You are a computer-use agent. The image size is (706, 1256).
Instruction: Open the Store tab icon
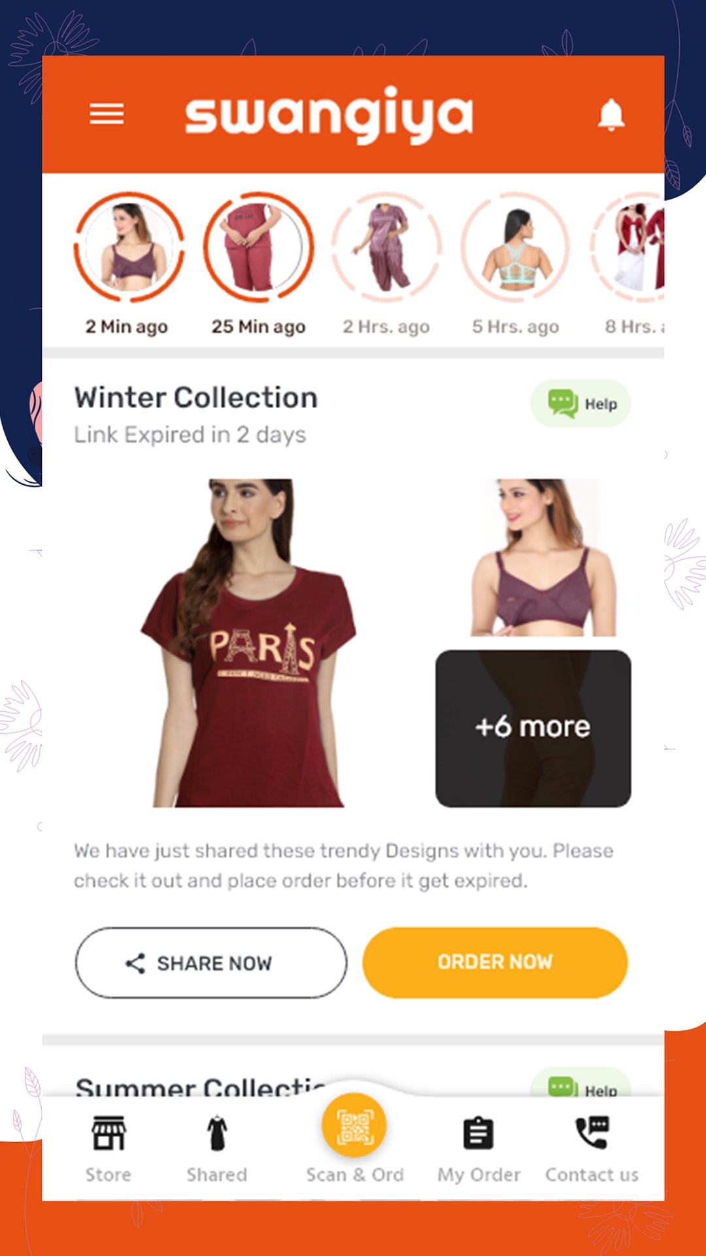point(109,1133)
